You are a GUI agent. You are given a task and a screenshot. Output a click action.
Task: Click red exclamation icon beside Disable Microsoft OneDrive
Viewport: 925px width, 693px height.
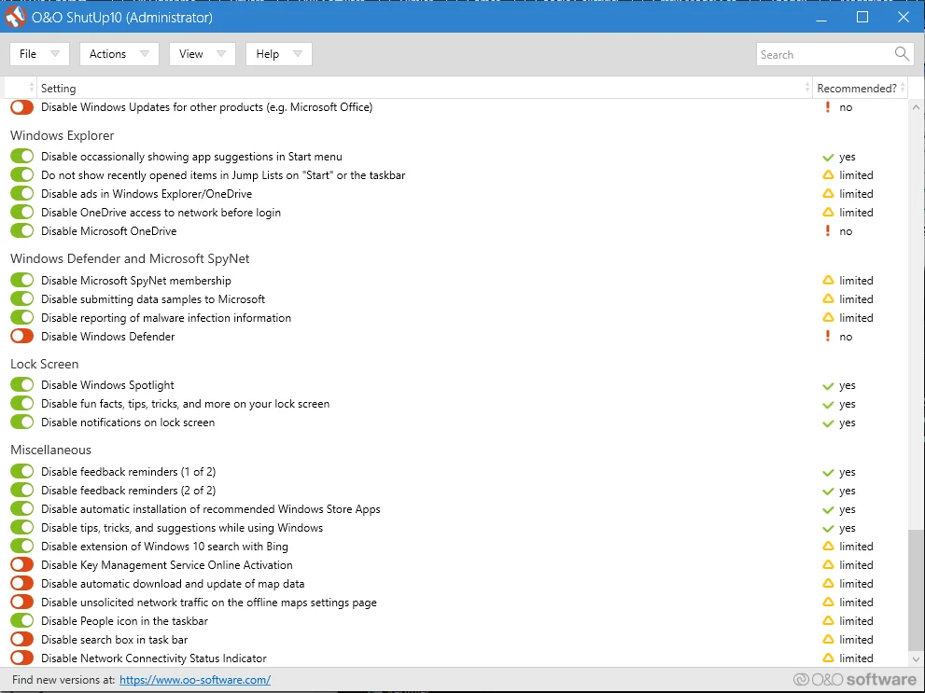pos(828,231)
